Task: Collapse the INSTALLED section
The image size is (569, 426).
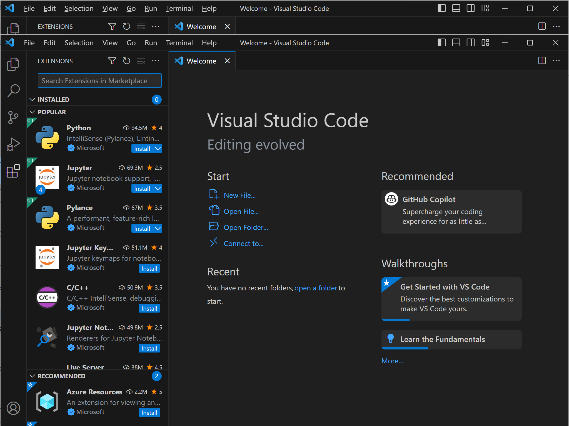Action: coord(97,100)
